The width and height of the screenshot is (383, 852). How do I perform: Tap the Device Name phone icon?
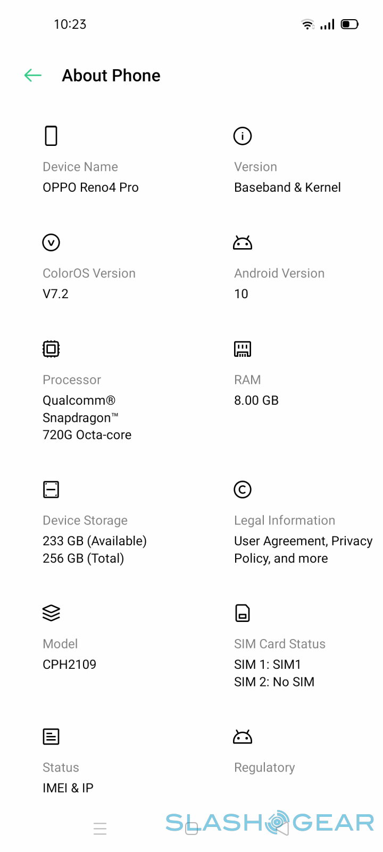tap(51, 136)
